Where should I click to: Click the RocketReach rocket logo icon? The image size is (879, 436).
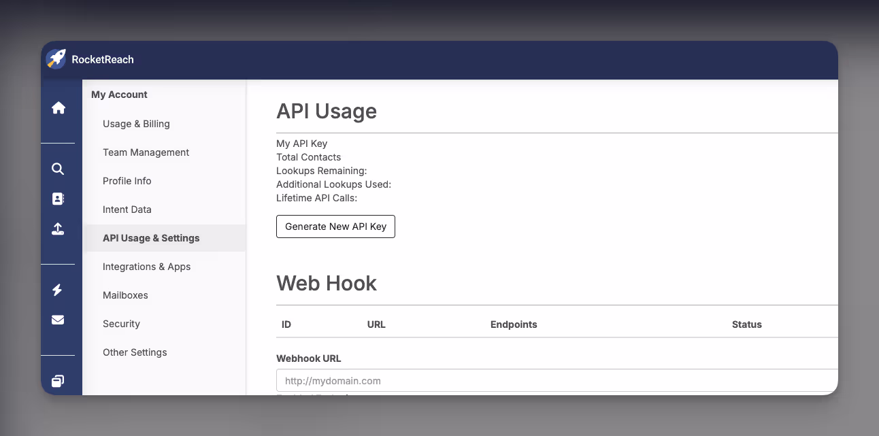pos(56,59)
